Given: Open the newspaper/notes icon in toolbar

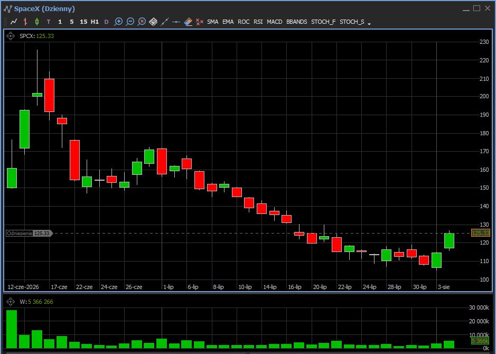Looking at the screenshot, I should click(x=153, y=22).
